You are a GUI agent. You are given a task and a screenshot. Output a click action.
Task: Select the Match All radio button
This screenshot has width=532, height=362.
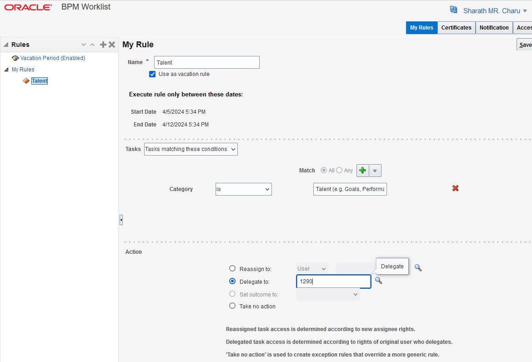click(324, 170)
